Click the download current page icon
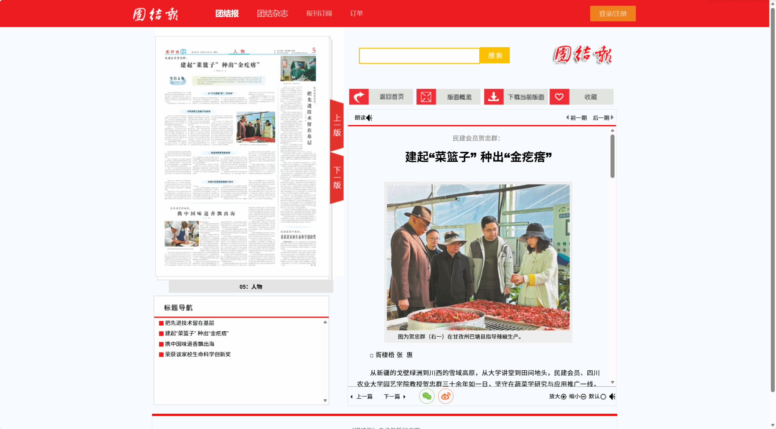This screenshot has width=776, height=429. tap(493, 97)
